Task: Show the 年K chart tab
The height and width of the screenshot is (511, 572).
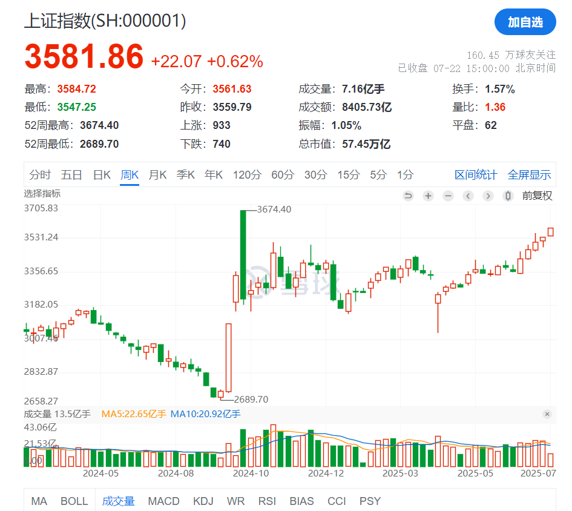Action: pyautogui.click(x=214, y=175)
